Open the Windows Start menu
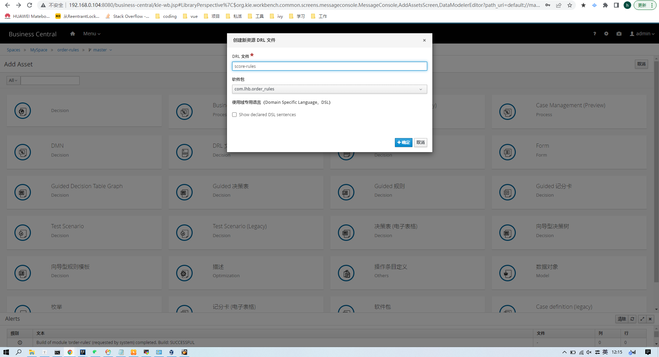 (x=6, y=352)
